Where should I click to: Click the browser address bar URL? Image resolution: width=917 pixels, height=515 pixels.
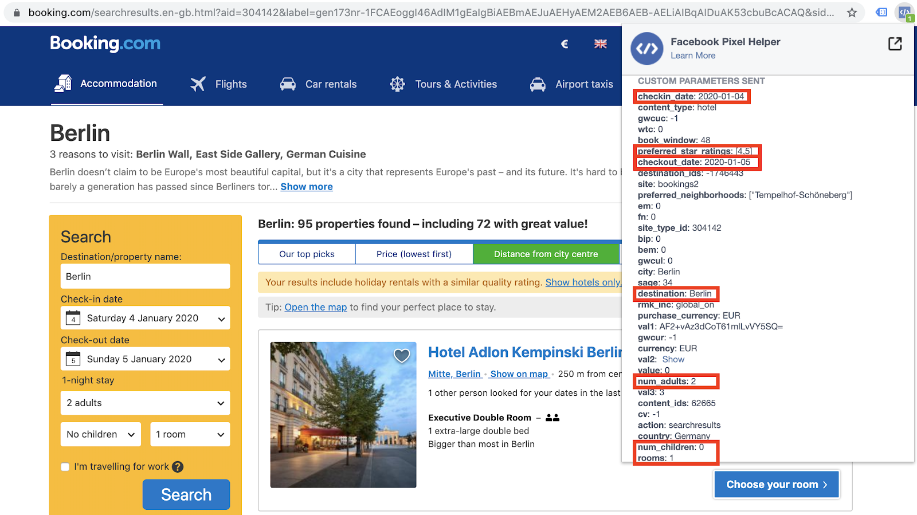431,13
